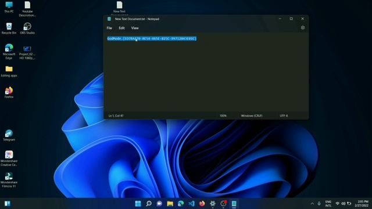Open taskbar Search
Image resolution: width=372 pixels, height=209 pixels.
coord(149,204)
